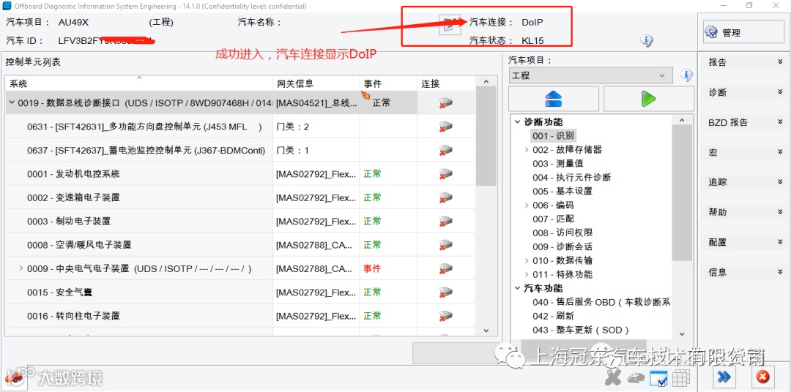This screenshot has width=791, height=392.
Task: Click the info icon beside the 工程 dropdown
Action: pos(686,75)
